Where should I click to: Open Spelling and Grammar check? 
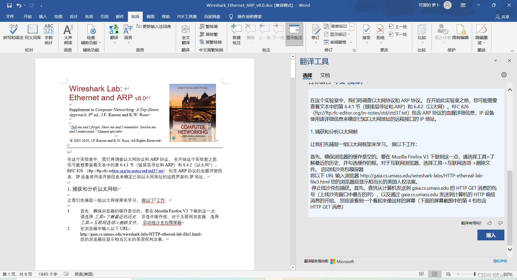(x=13, y=32)
